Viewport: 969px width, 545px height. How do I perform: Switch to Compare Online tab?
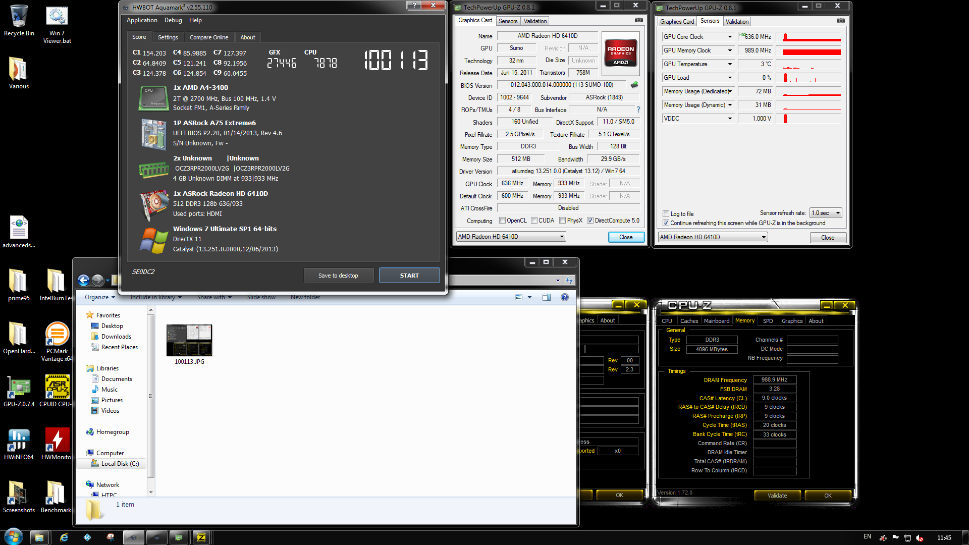[x=209, y=37]
